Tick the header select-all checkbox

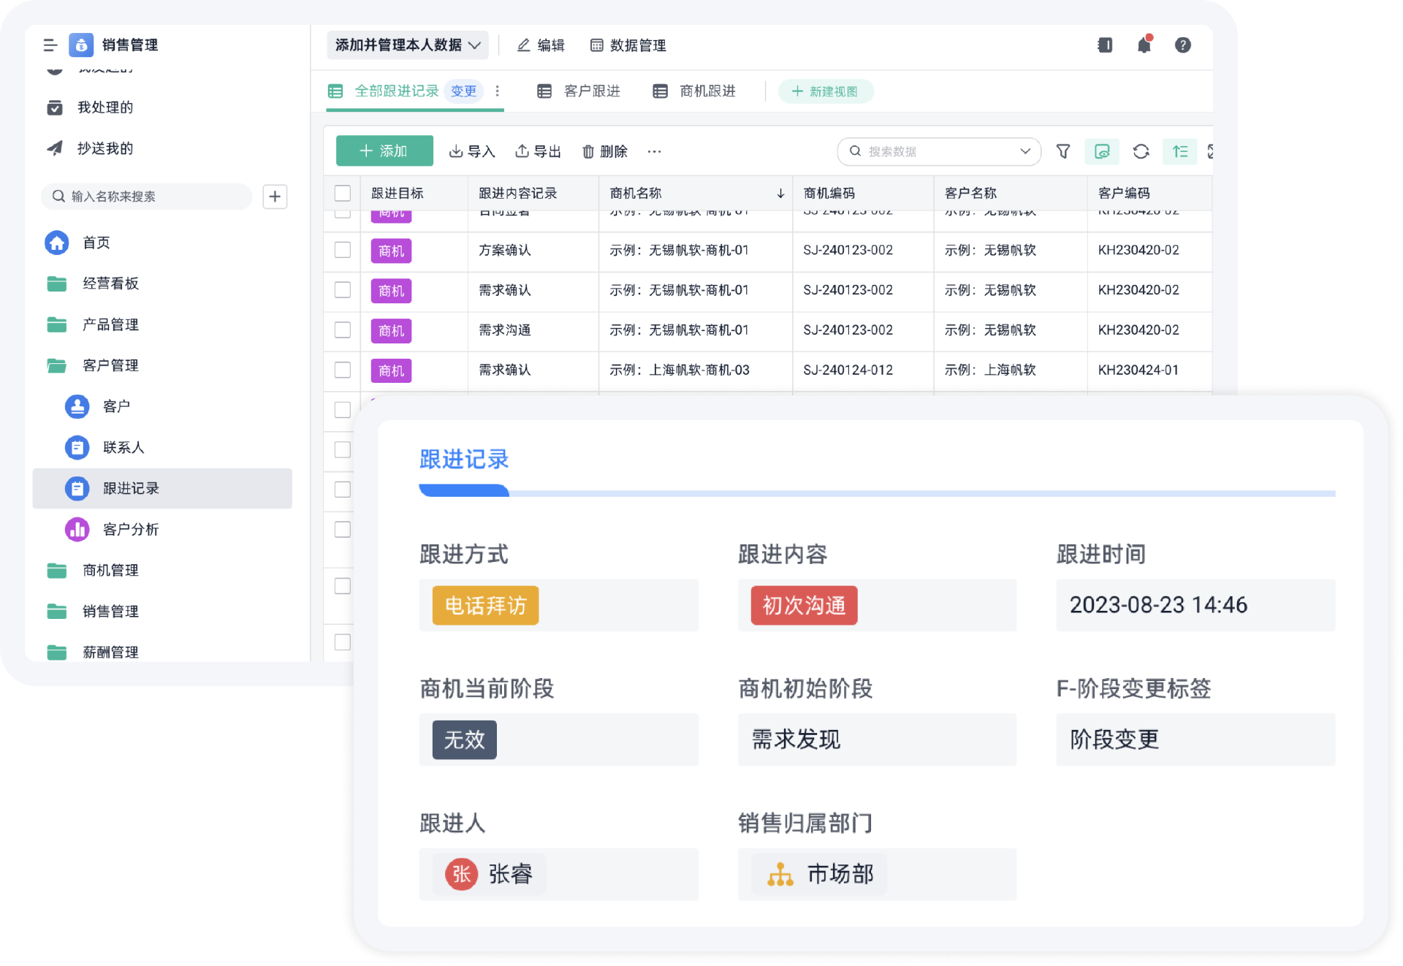pyautogui.click(x=342, y=193)
